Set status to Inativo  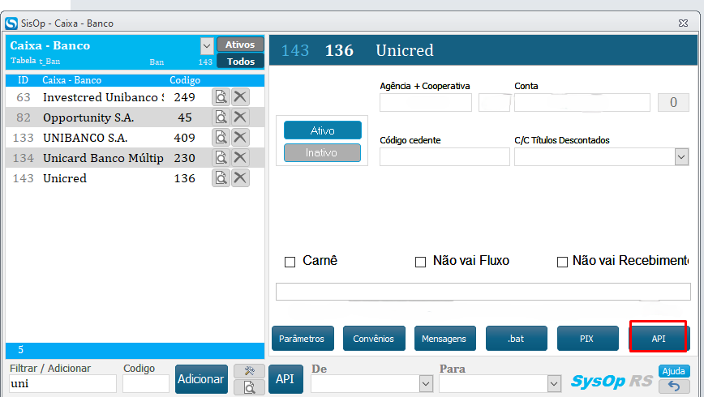click(x=322, y=152)
